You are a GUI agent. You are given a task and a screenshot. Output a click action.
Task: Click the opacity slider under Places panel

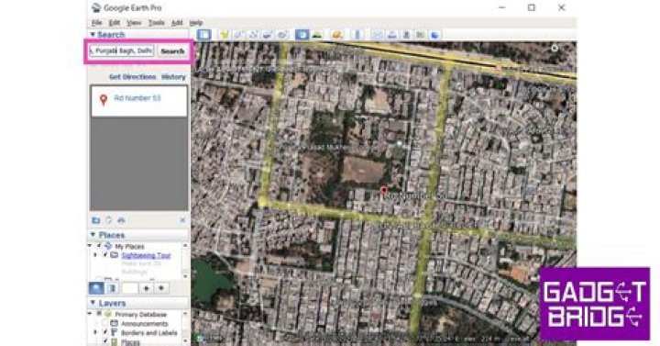(130, 288)
